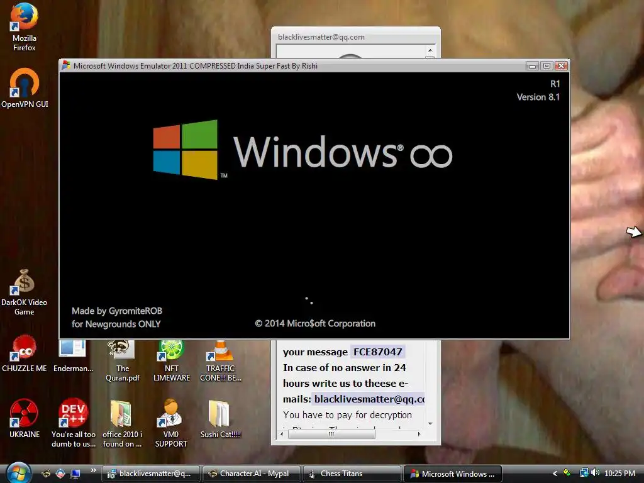The width and height of the screenshot is (644, 483).
Task: Open the office 2010 folder icon
Action: coord(122,424)
